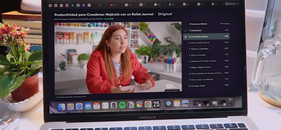Open Karla Canseco's teacher profile link
The width and height of the screenshot is (281, 130).
click(x=61, y=19)
